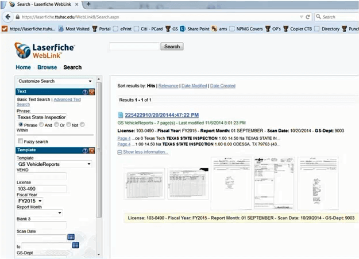Screen dimensions: 359x259
Task: Click the browser back arrow button
Action: tap(8, 17)
